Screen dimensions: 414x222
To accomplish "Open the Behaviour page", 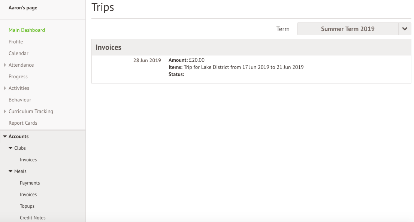I will (x=20, y=100).
